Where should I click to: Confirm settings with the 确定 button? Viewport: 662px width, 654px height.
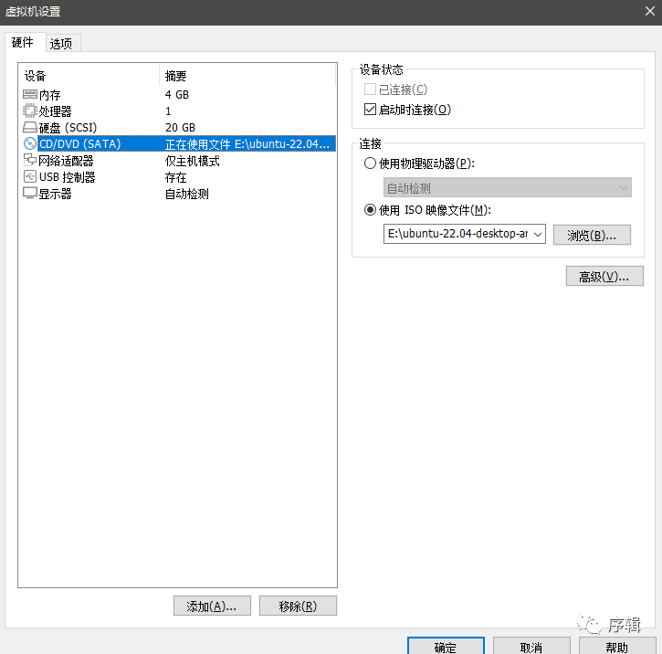(x=446, y=647)
